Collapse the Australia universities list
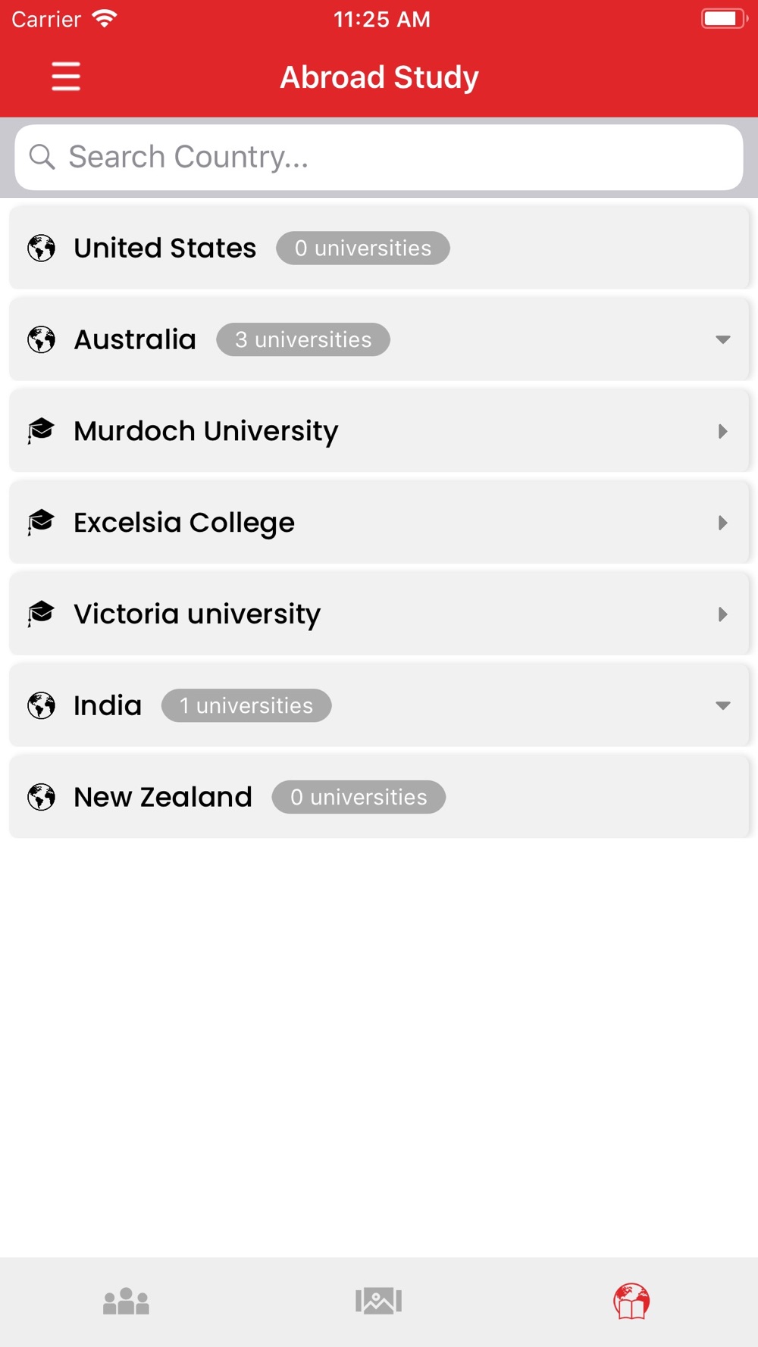 (x=723, y=339)
